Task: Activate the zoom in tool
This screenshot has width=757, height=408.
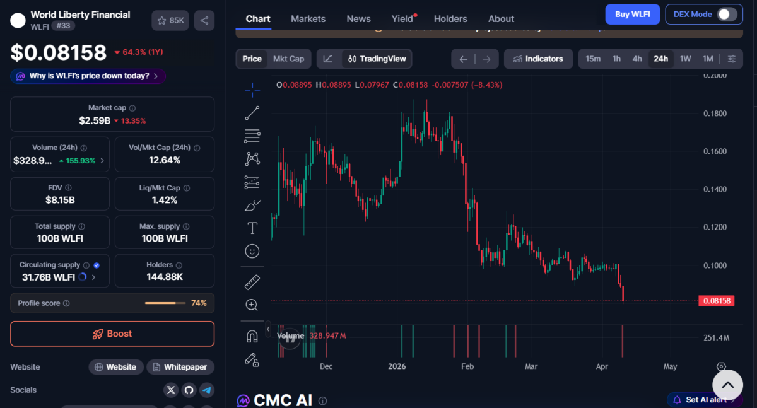Action: point(252,305)
